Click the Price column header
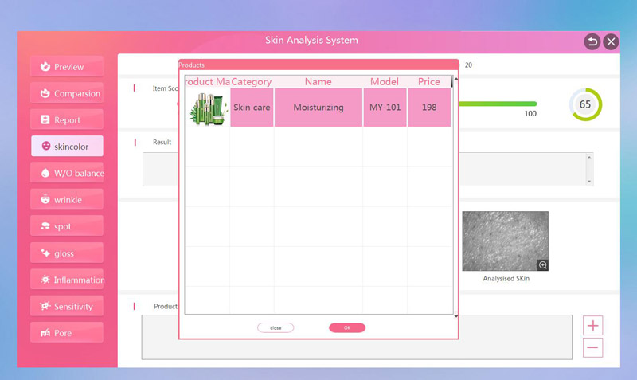 coord(429,82)
